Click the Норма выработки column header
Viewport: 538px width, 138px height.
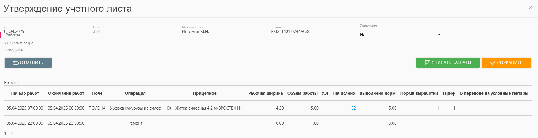419,93
